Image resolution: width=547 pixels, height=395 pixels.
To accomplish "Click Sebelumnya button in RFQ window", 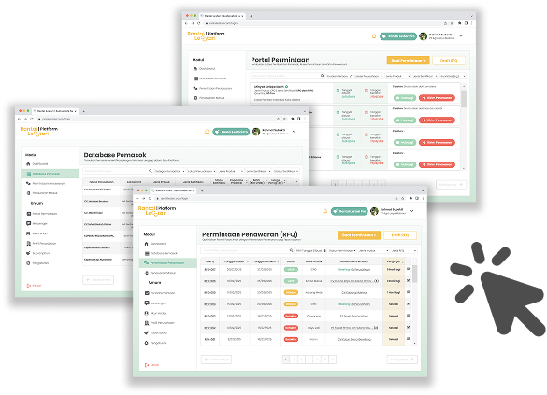I will (216, 360).
